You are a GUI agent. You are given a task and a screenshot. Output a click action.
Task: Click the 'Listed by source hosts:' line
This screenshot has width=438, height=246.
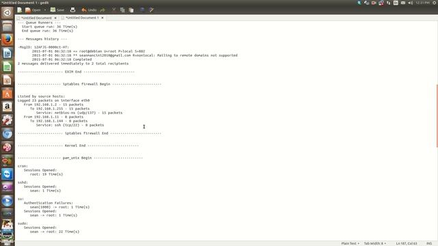click(41, 96)
